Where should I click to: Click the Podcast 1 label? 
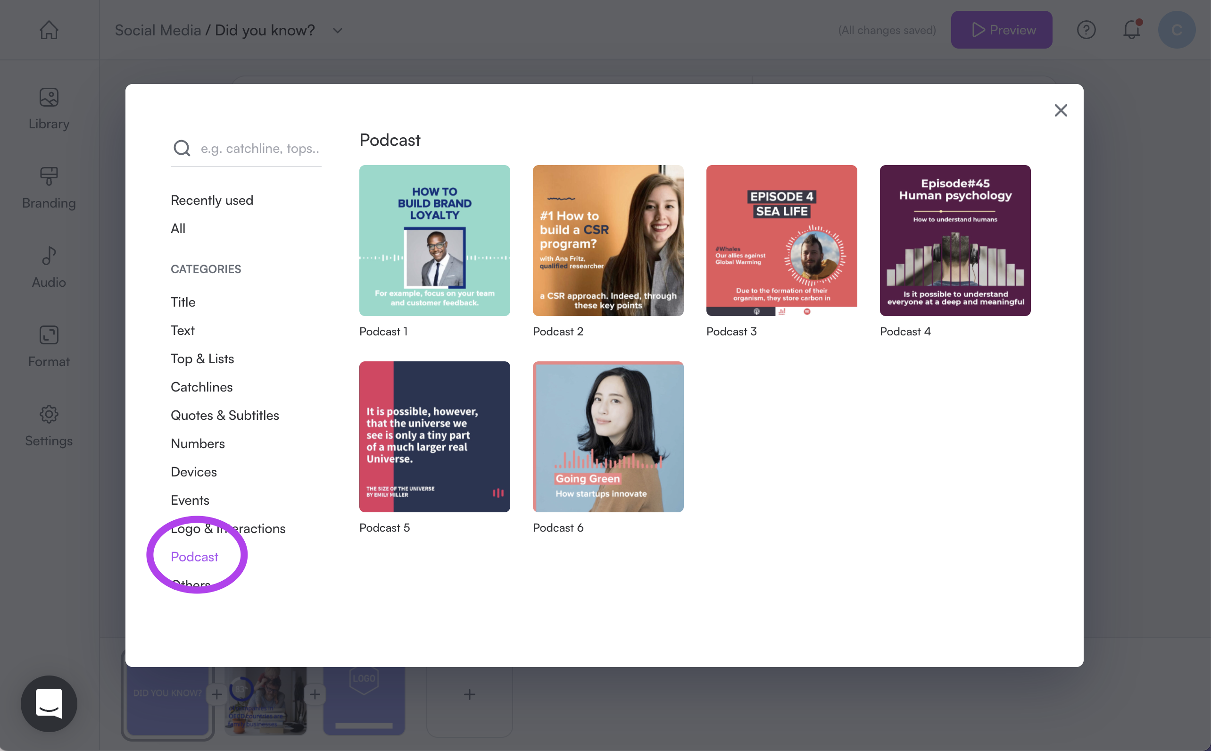[x=383, y=331]
